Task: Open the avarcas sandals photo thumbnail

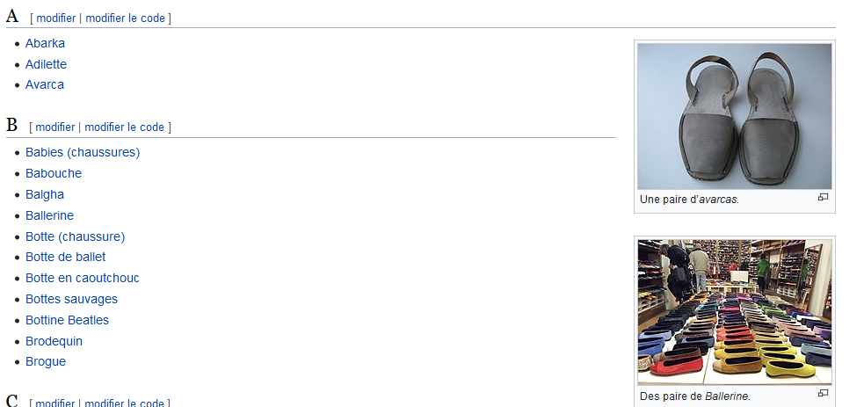Action: (x=735, y=116)
